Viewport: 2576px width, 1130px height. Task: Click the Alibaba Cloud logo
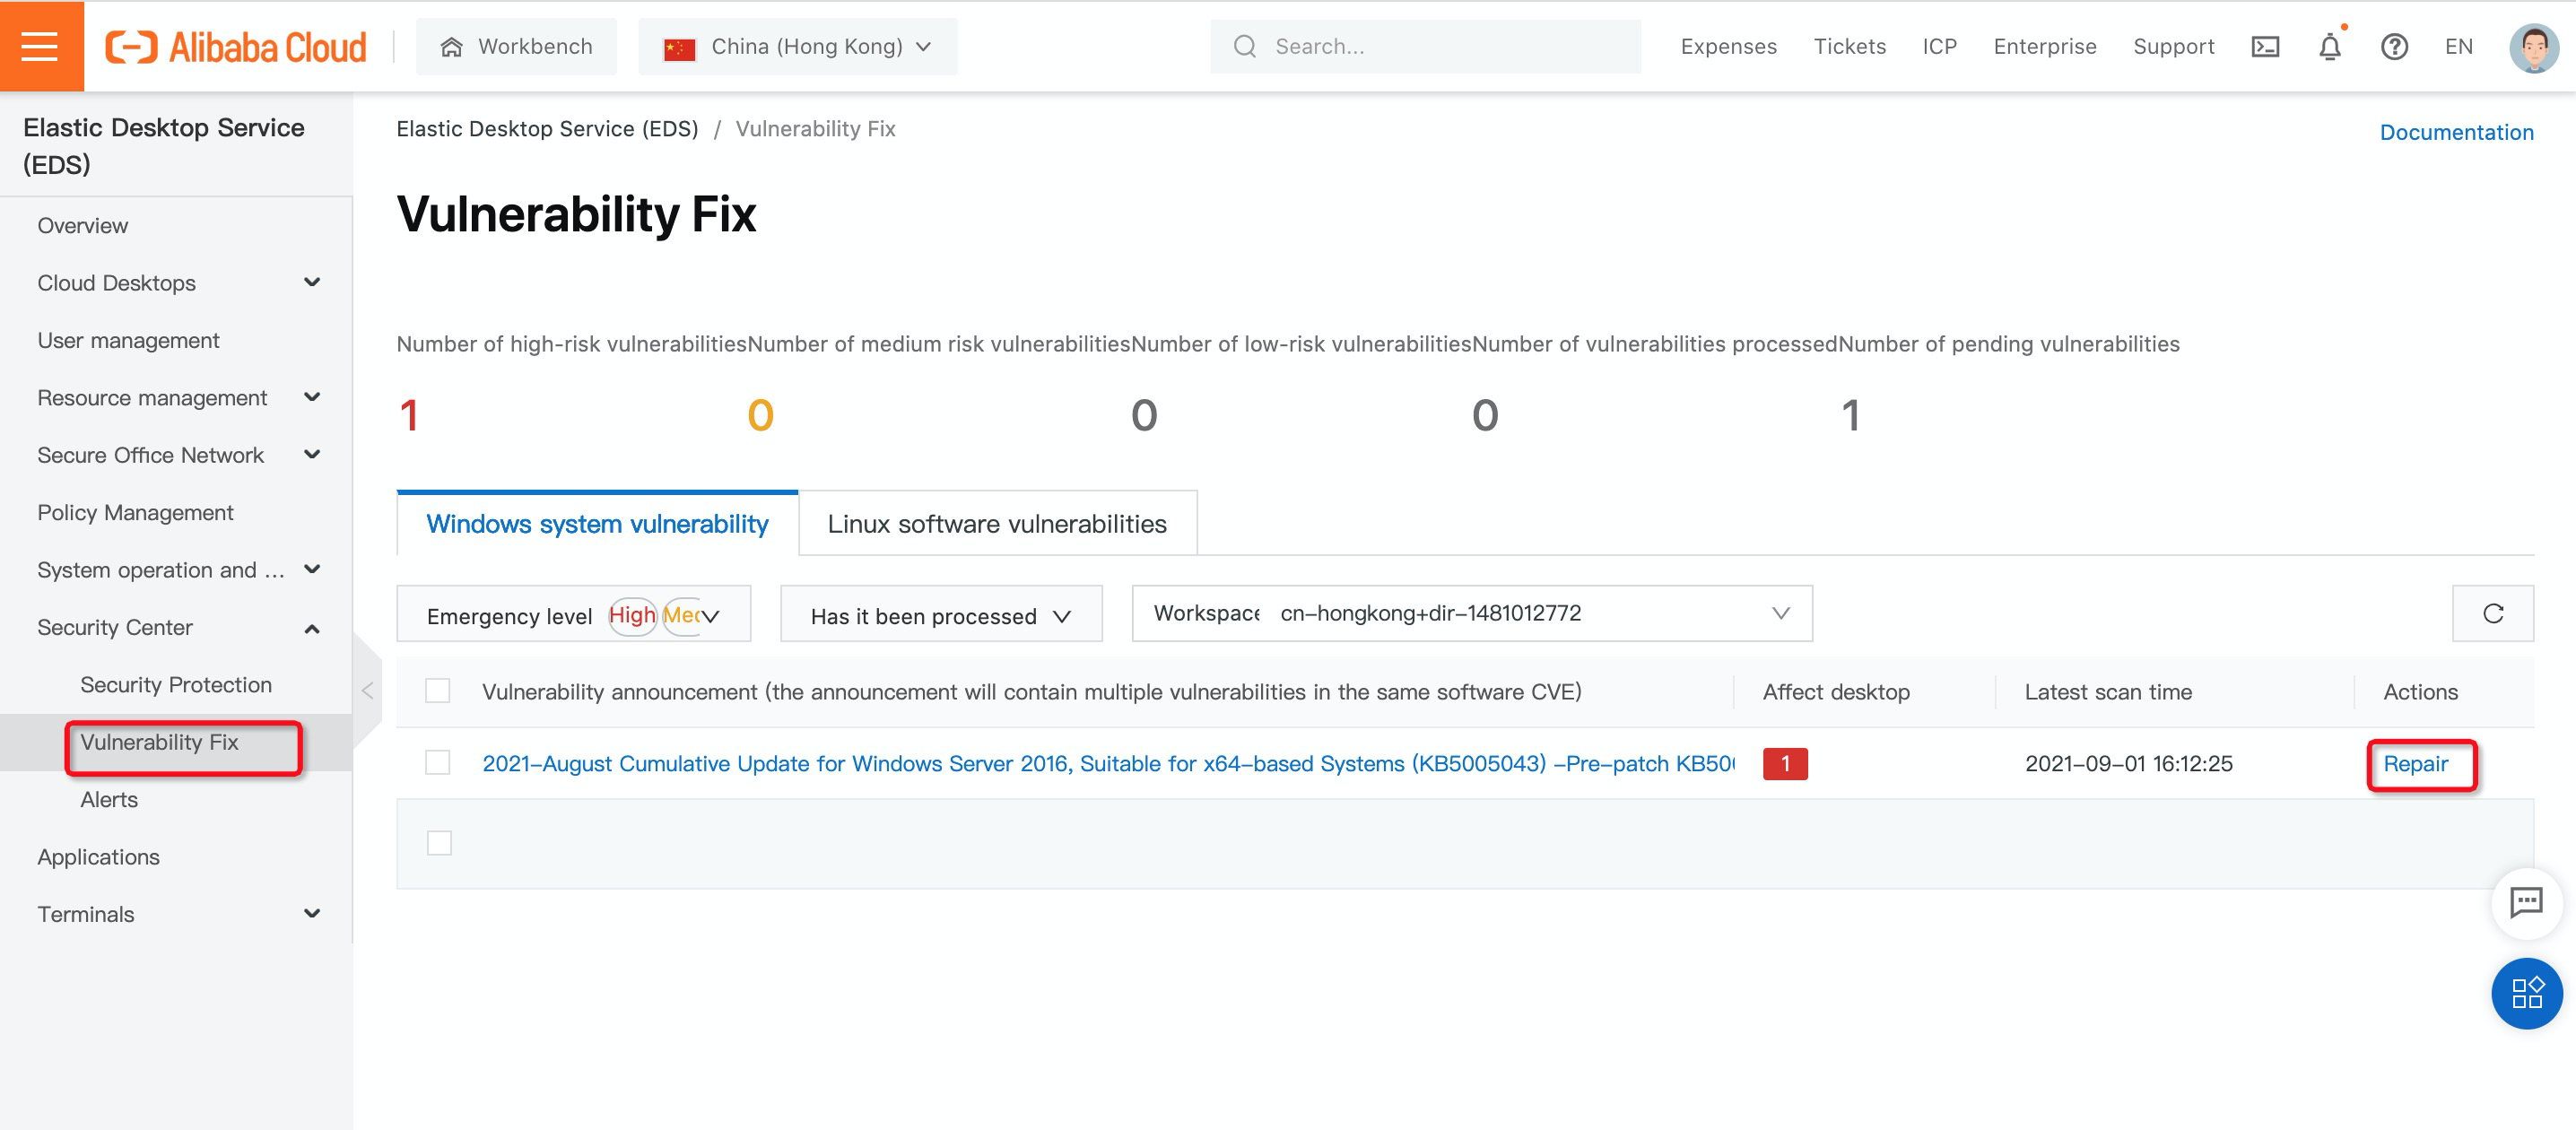[236, 47]
